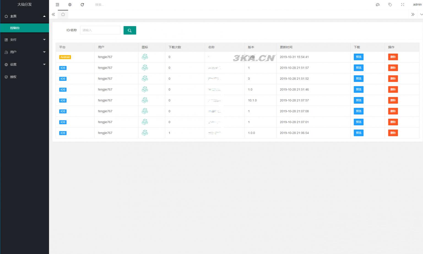Click blue button for the 21:51:57 row

tap(359, 68)
